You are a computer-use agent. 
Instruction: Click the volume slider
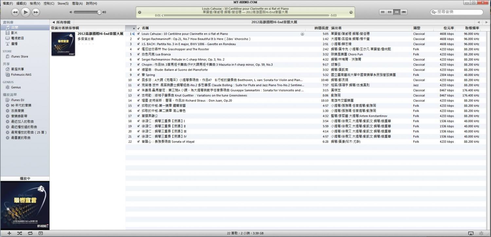[87, 12]
